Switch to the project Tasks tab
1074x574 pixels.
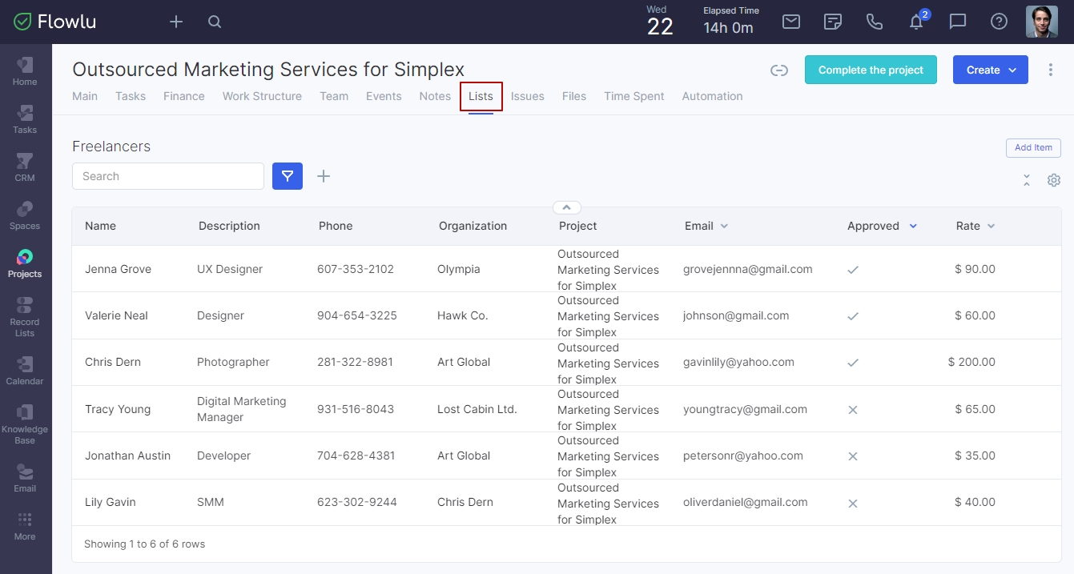point(131,96)
